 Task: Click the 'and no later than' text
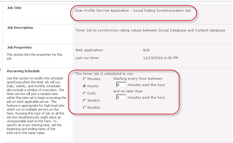128,91
